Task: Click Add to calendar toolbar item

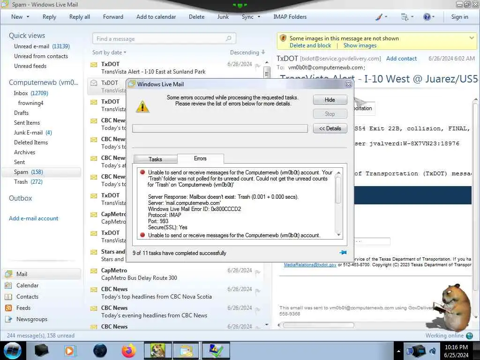Action: click(x=156, y=17)
